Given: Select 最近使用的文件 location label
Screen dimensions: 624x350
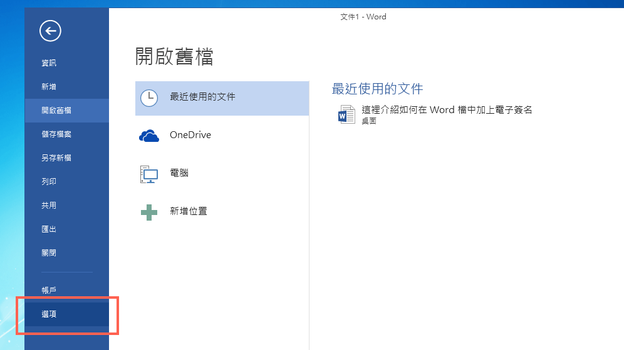Looking at the screenshot, I should click(x=202, y=96).
